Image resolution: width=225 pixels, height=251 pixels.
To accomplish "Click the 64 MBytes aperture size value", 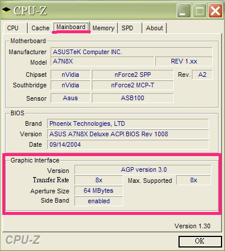I will click(99, 190).
